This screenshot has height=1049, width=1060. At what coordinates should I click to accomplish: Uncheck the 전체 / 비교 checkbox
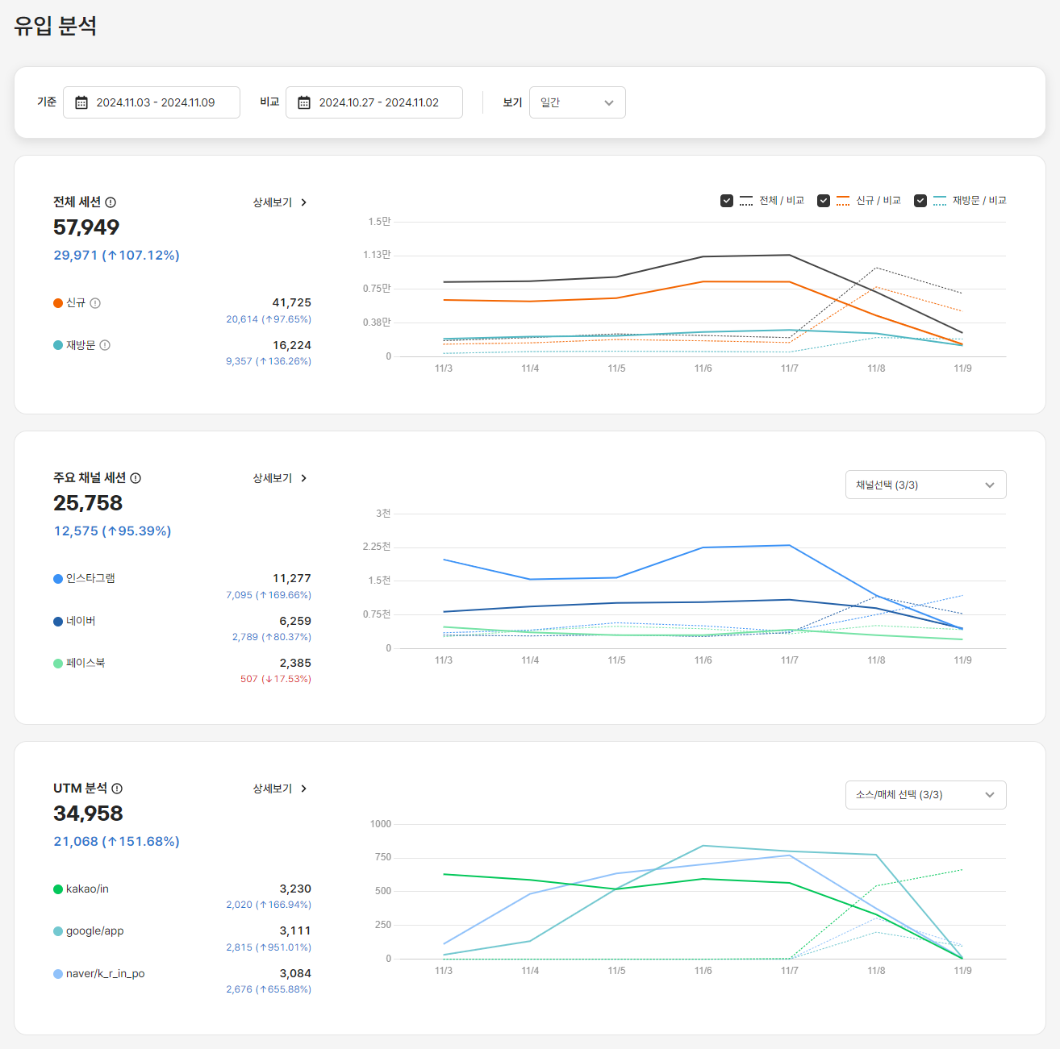[727, 201]
